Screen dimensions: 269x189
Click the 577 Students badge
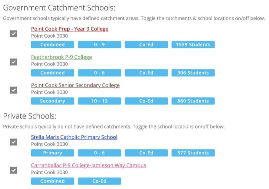pyautogui.click(x=193, y=153)
